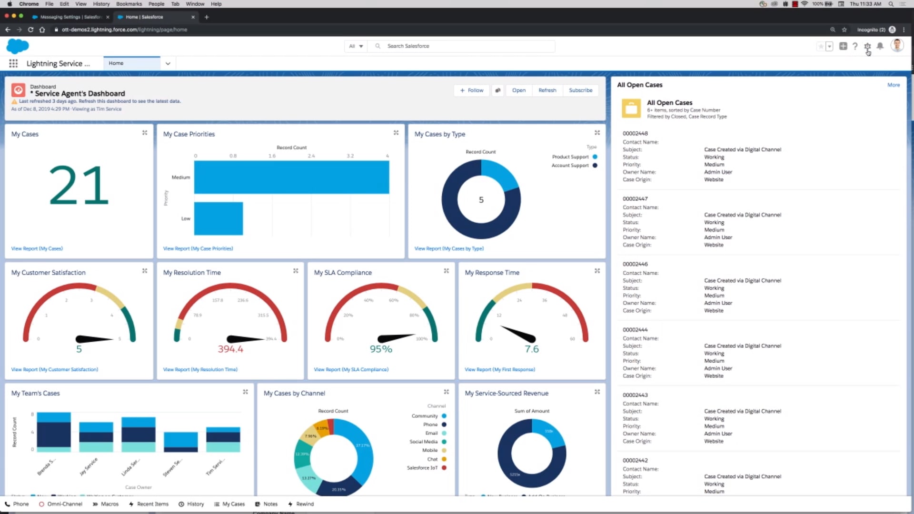The height and width of the screenshot is (514, 914).
Task: Open the help question mark icon
Action: coord(855,46)
